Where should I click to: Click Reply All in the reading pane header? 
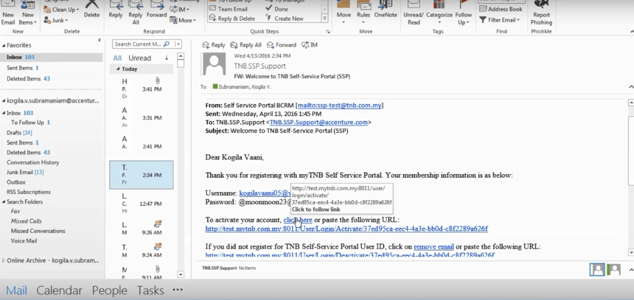246,45
